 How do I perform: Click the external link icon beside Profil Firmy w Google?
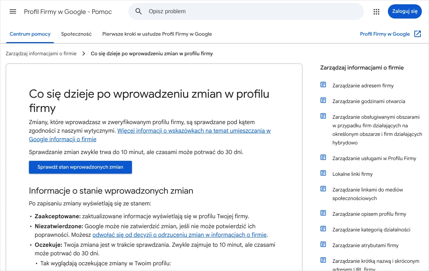(418, 34)
